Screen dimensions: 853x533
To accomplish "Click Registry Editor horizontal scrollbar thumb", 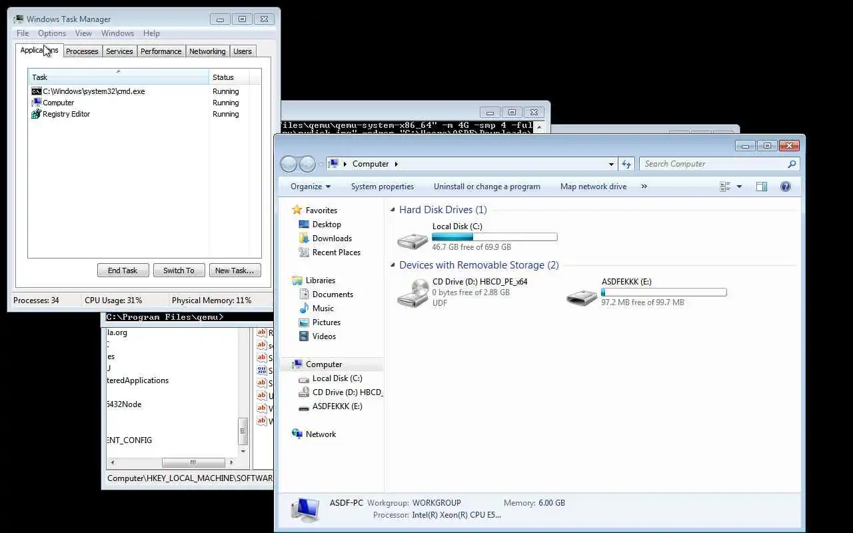I will pyautogui.click(x=193, y=462).
